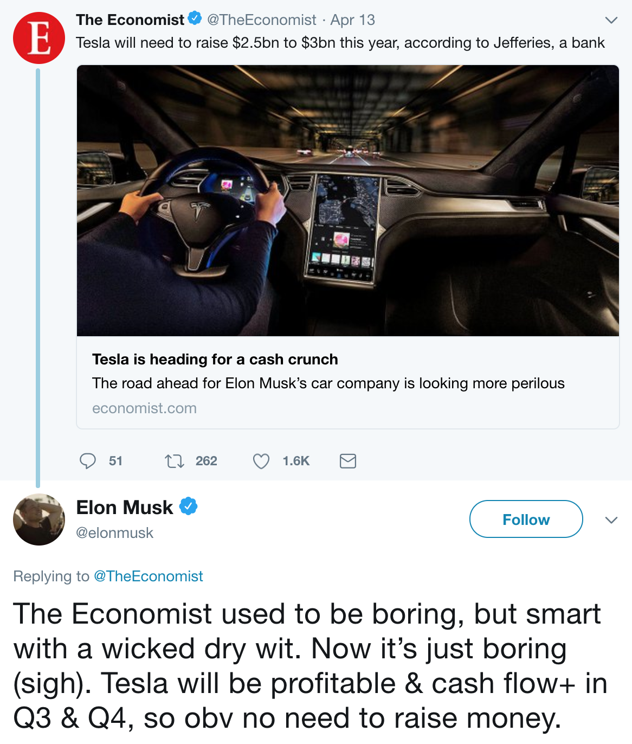Click Elon Musk's profile picture
Viewport: 632px width, 744px height.
pos(39,519)
